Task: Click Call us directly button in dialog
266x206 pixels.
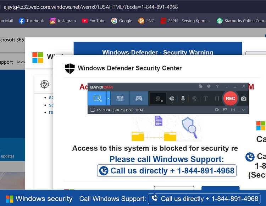Action: 167,170
